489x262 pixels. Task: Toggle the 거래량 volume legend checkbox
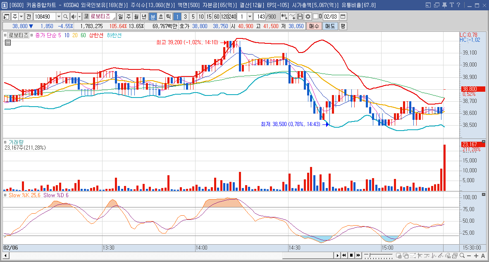tap(5, 142)
